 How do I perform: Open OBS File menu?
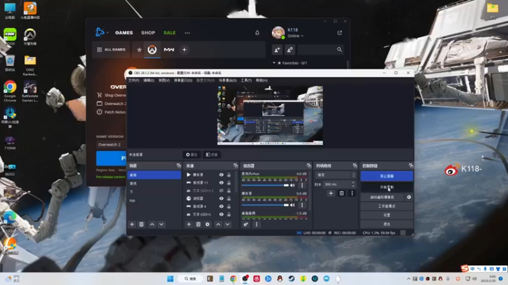(x=134, y=80)
